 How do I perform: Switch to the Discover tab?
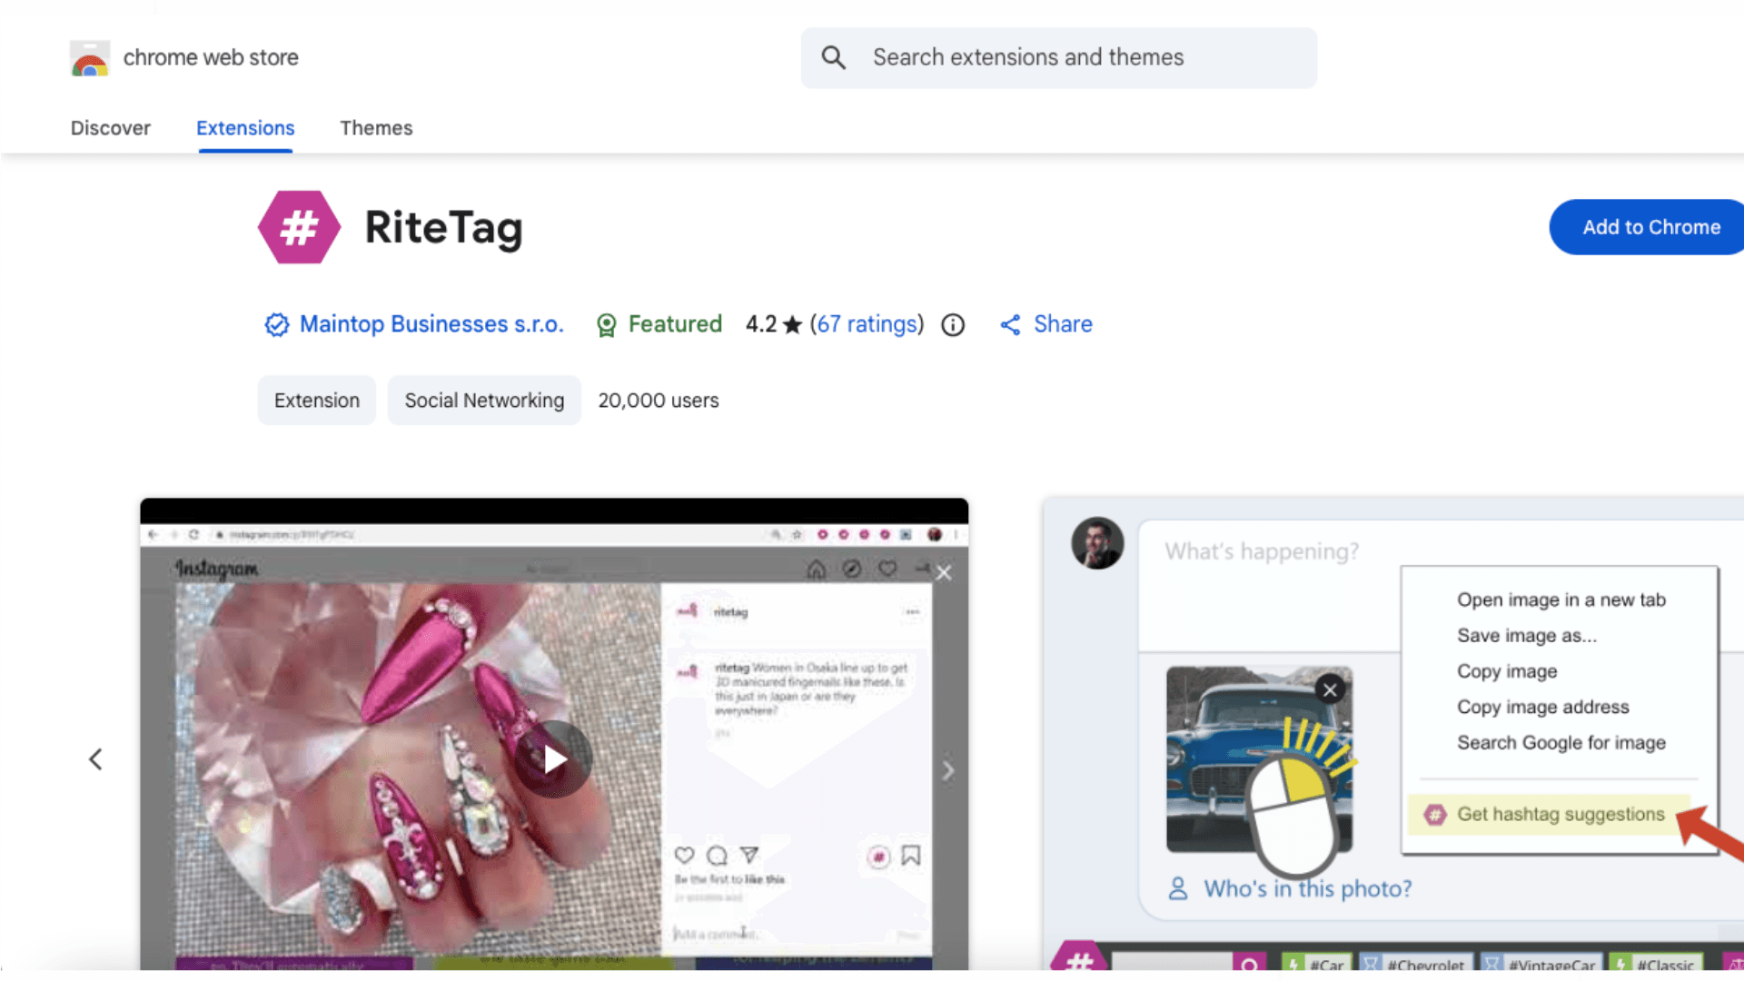click(111, 128)
